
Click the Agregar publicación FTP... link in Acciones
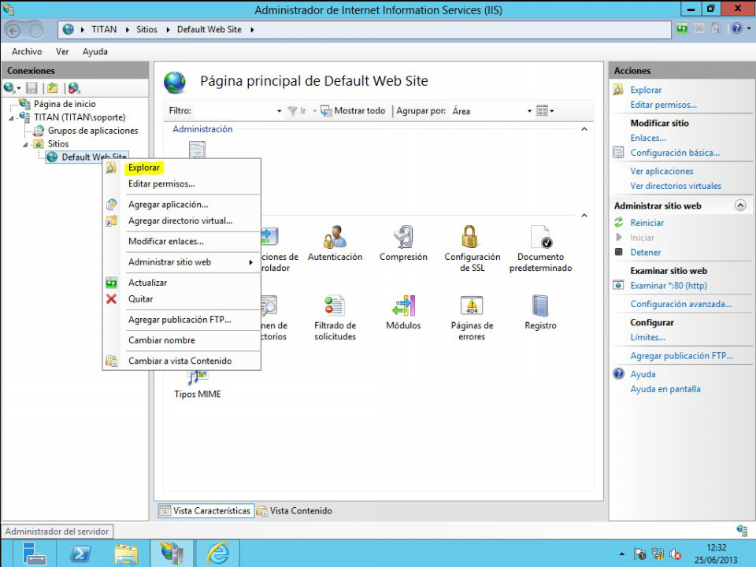click(681, 356)
